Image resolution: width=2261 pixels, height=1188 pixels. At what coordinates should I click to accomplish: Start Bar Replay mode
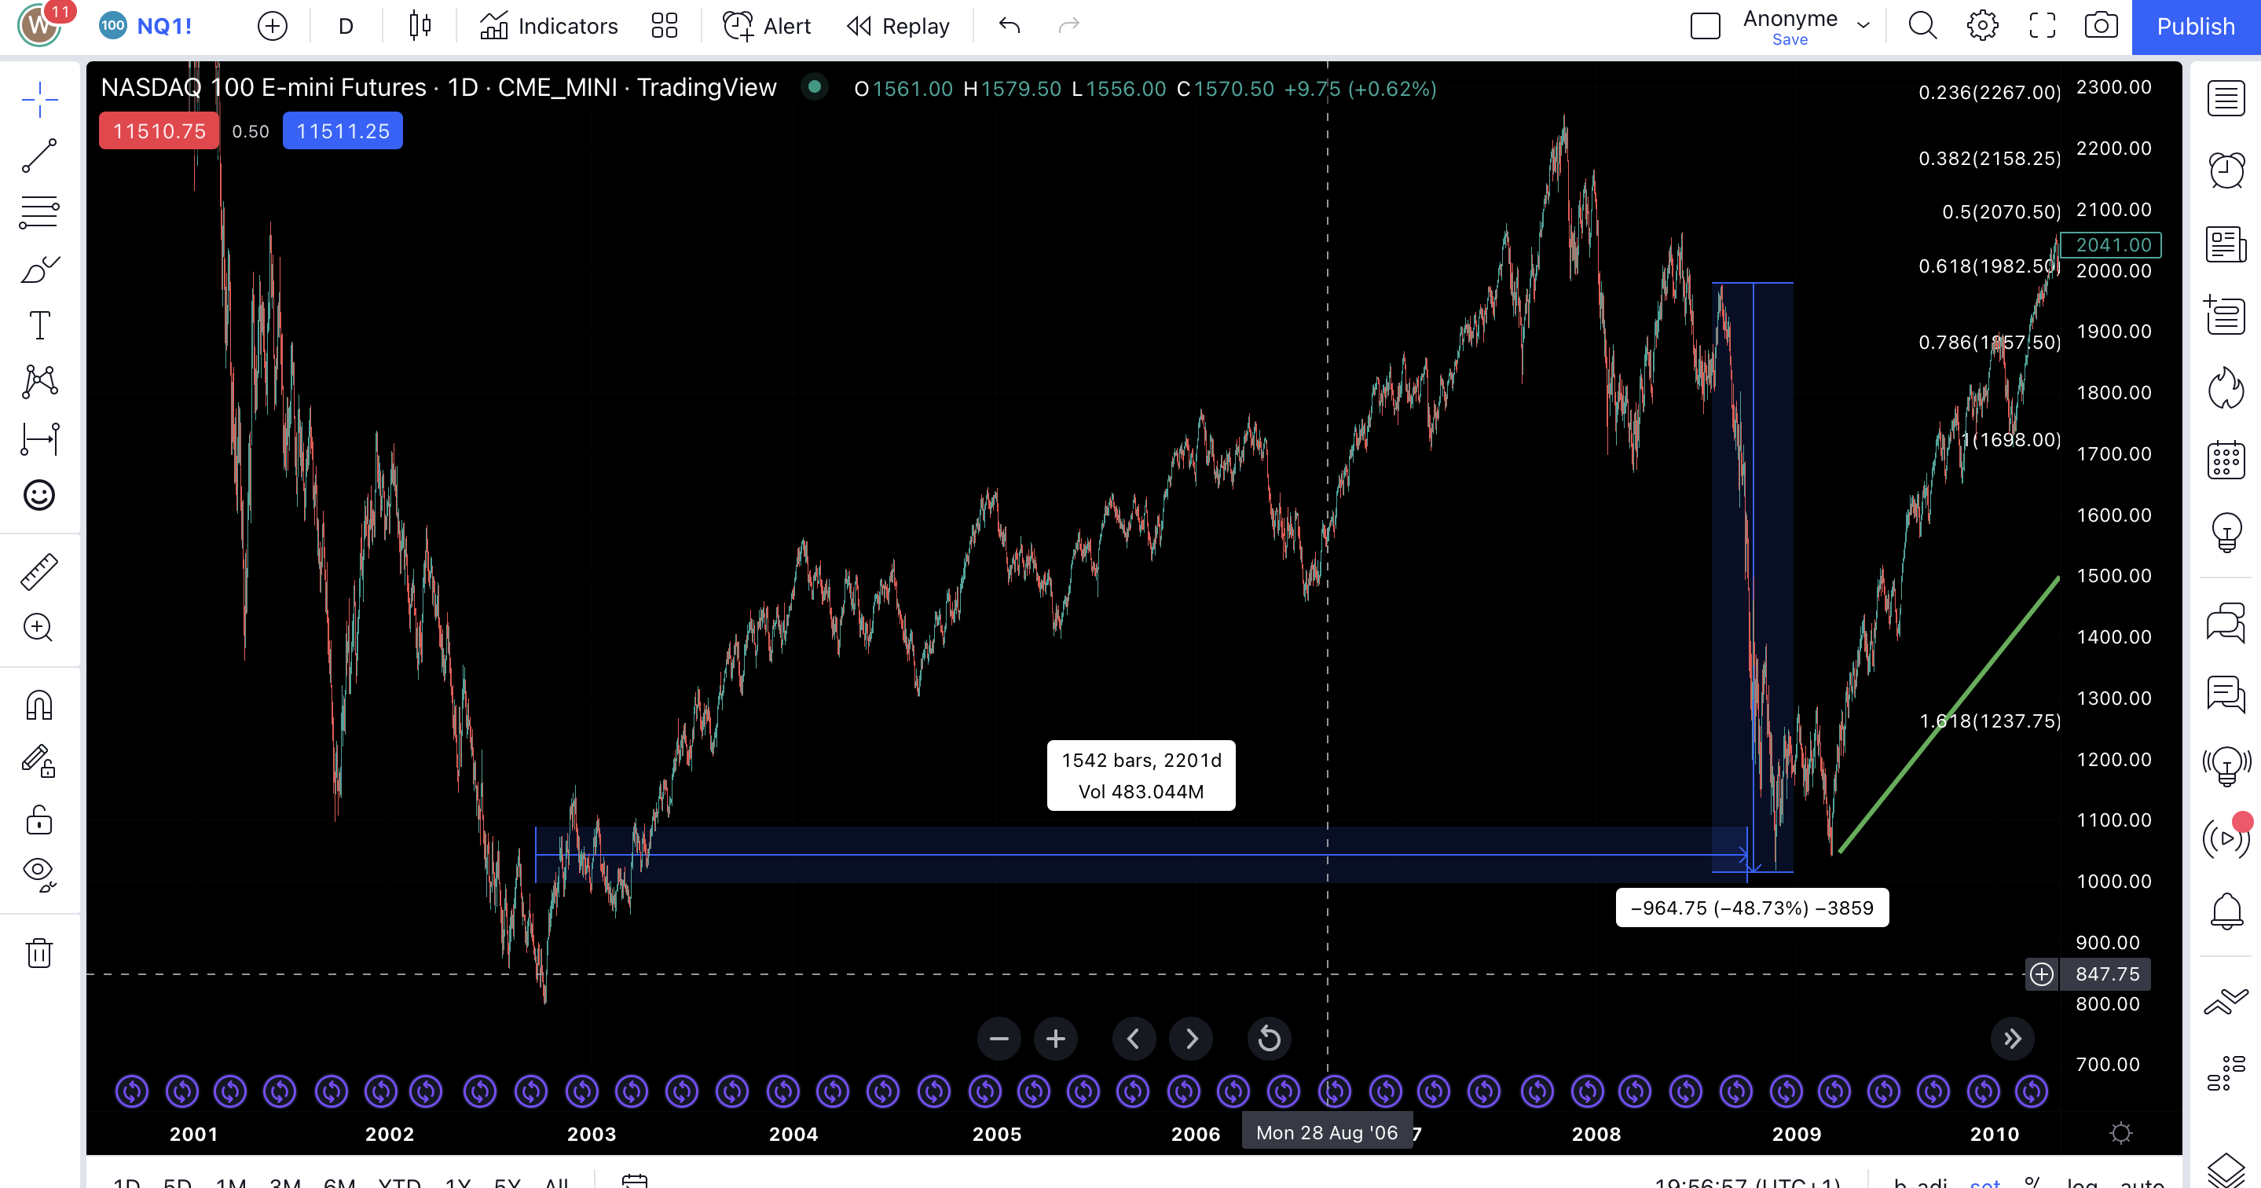point(898,25)
